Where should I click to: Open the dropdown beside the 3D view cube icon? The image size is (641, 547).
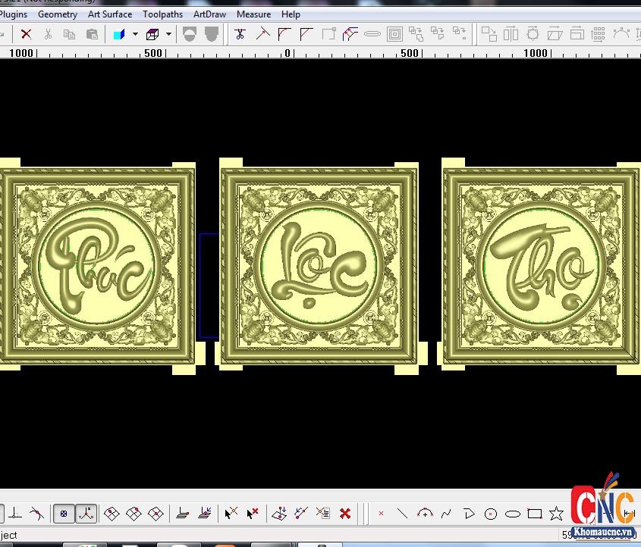coord(168,33)
